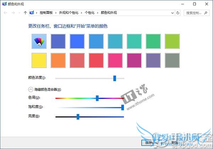Open recent locations dropdown arrow
The height and width of the screenshot is (149, 213).
point(19,13)
